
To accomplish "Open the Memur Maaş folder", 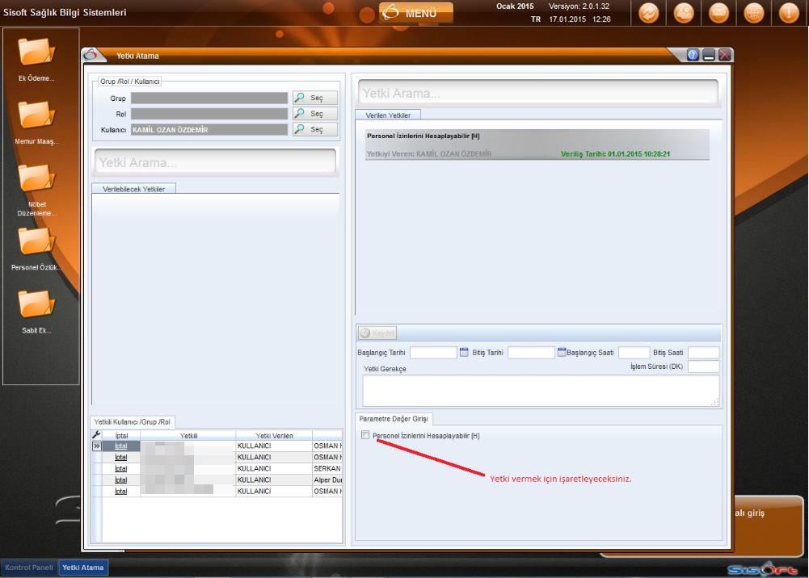I will pos(36,115).
